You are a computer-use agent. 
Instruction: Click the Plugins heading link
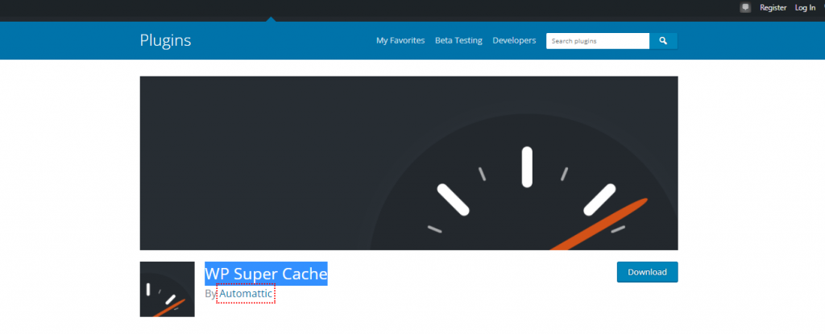click(165, 40)
